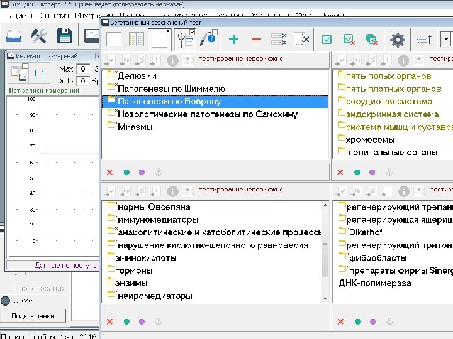
Task: Click the green dot below the Миазмы list
Action: (x=126, y=173)
